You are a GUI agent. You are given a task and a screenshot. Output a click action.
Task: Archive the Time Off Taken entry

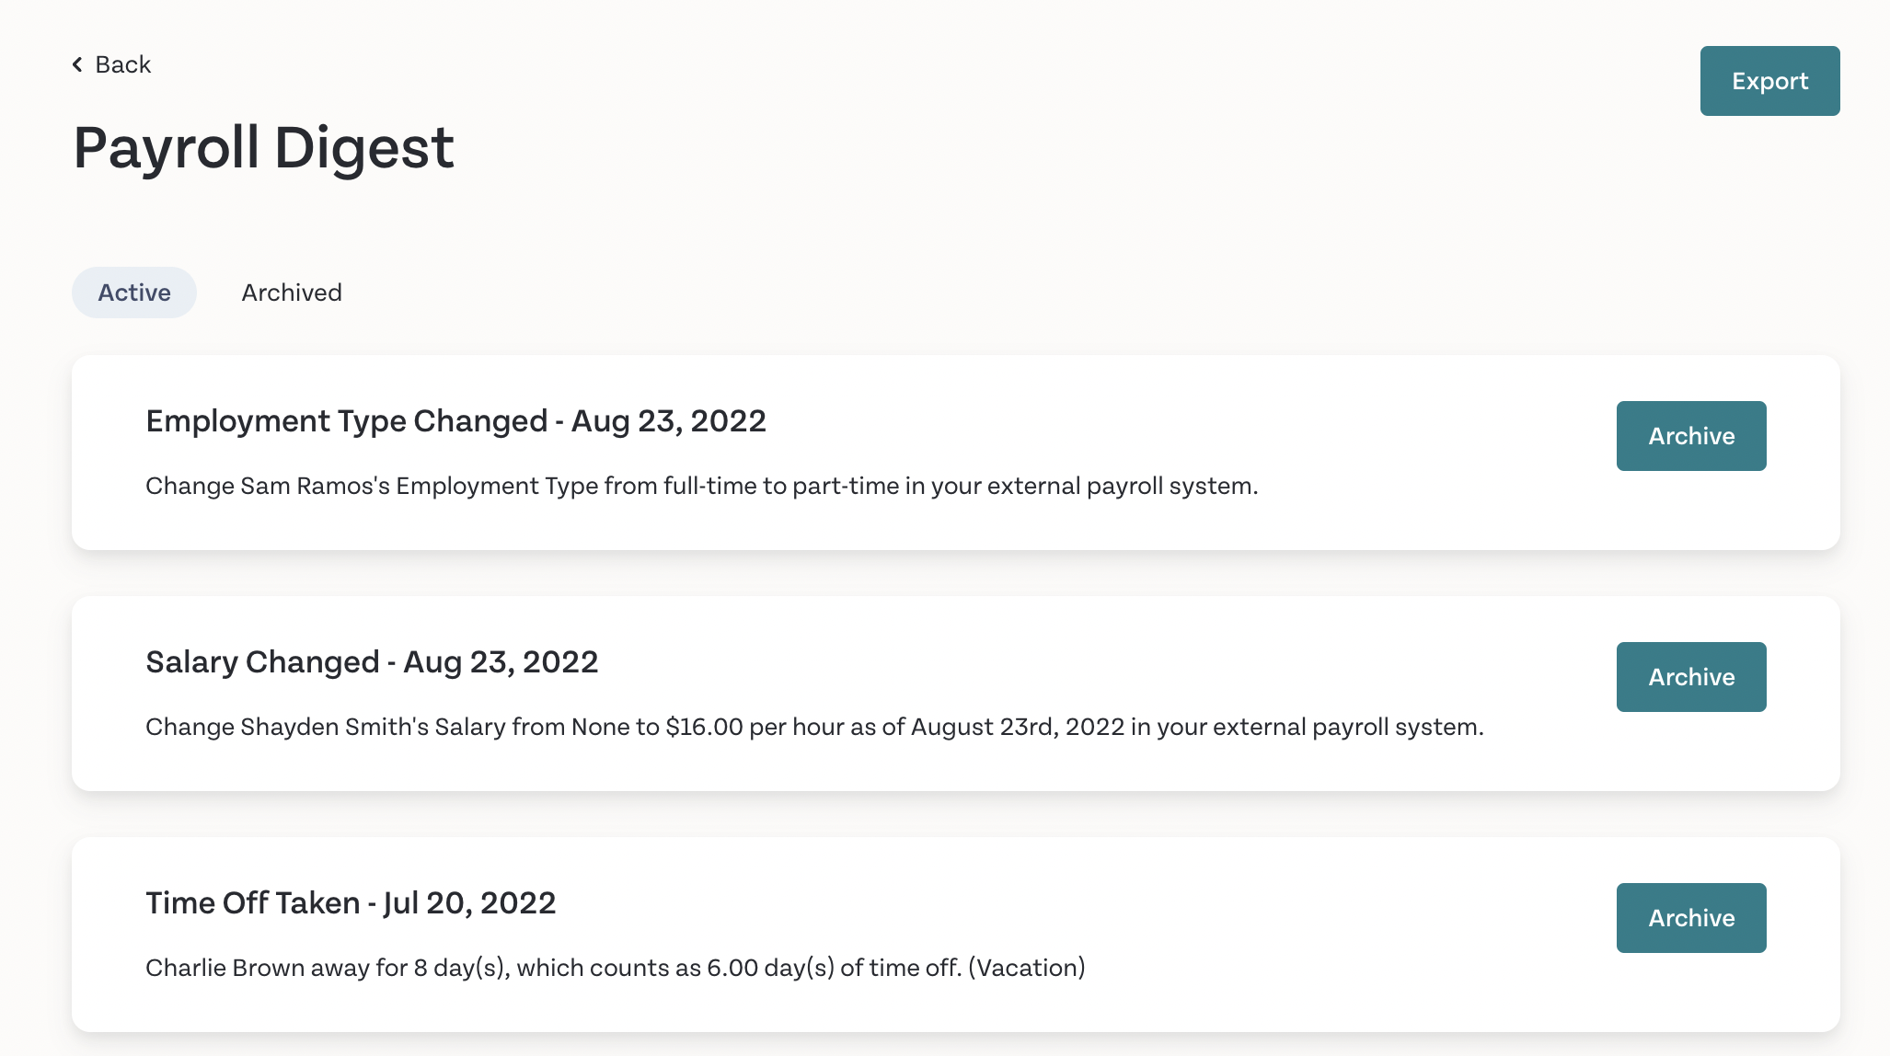[x=1691, y=918]
